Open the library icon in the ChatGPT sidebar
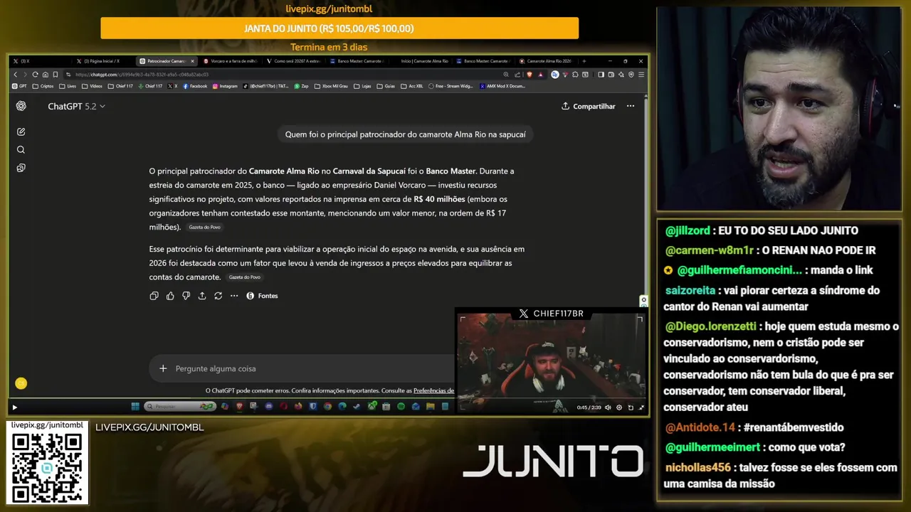Screen dimensions: 911x512 [x=21, y=168]
